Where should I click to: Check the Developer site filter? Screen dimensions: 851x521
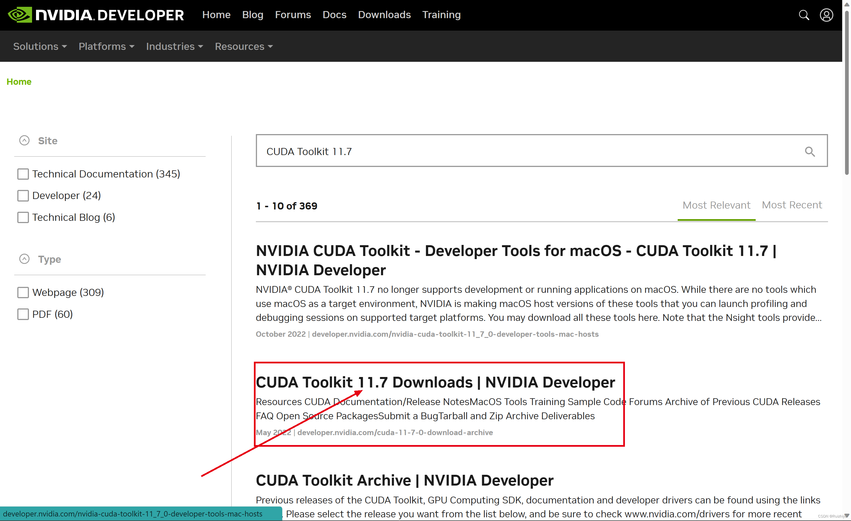click(23, 196)
